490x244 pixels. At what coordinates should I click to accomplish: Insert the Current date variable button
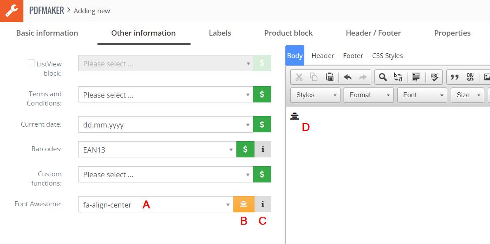[x=262, y=125]
